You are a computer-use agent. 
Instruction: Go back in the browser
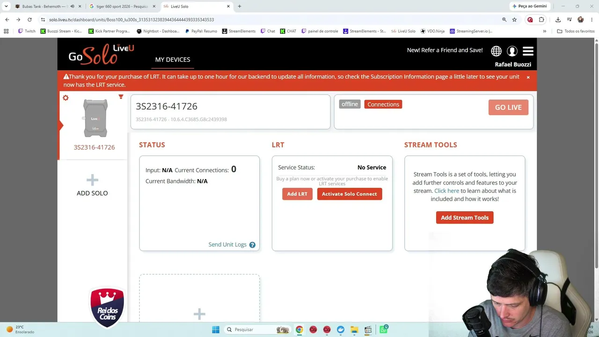(7, 20)
